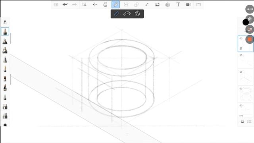Click the 14:29 recording timer
This screenshot has height=143, width=254.
pos(250,9)
